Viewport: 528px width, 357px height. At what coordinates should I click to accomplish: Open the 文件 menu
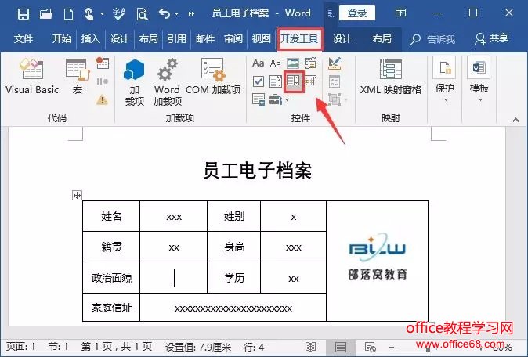pos(24,39)
